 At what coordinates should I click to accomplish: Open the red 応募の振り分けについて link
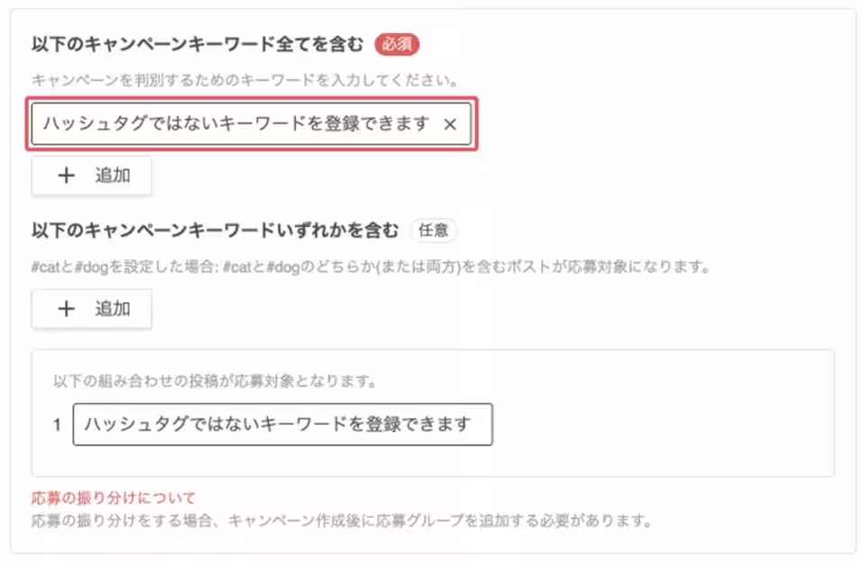[114, 498]
